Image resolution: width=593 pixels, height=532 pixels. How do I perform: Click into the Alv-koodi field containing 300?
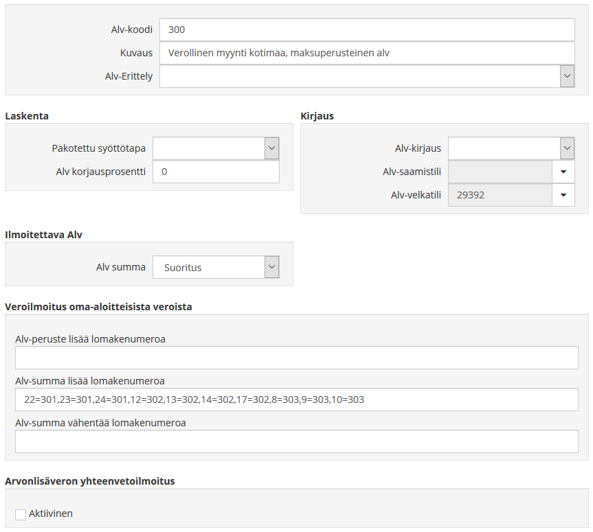pyautogui.click(x=366, y=30)
